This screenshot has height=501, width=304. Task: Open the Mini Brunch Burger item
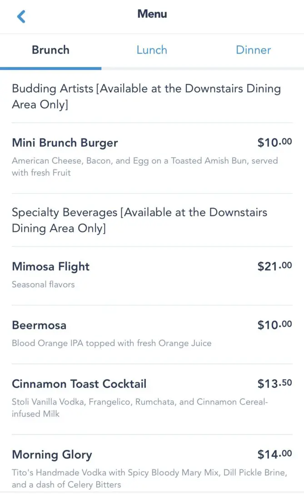[x=65, y=143]
